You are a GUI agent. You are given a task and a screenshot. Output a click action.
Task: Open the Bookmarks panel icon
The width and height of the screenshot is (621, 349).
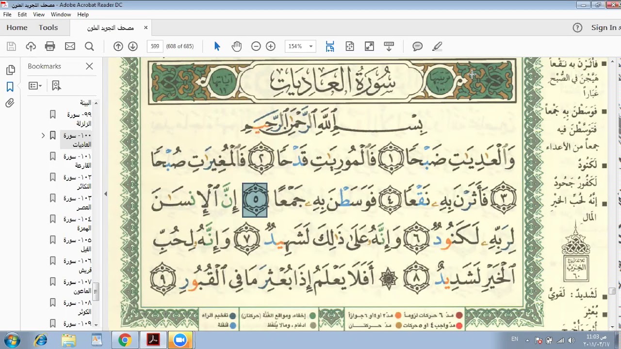coord(10,87)
